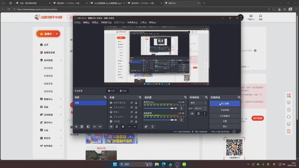Screen dimensions: 299x168
Task: Open 消息 bell icon in Douyu header
Action: click(x=261, y=17)
